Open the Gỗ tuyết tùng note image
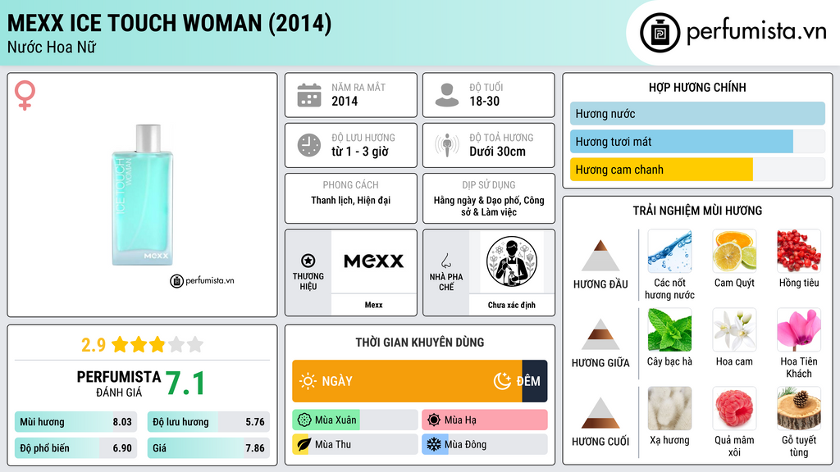The width and height of the screenshot is (840, 472). [799, 408]
